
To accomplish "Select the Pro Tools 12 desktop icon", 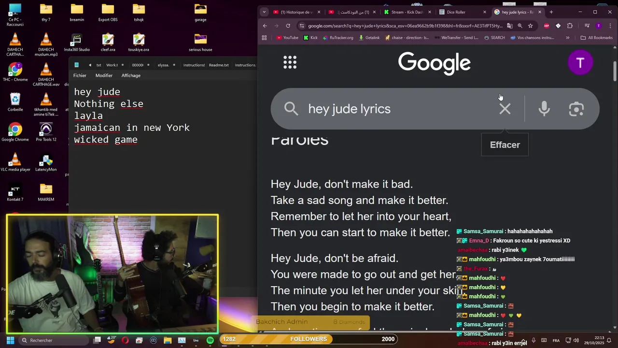I will 46,132.
